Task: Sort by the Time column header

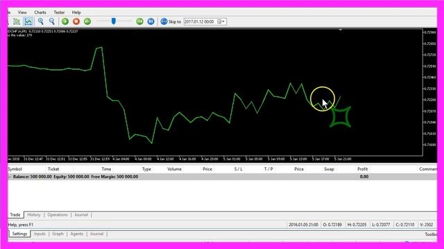Action: pos(106,169)
